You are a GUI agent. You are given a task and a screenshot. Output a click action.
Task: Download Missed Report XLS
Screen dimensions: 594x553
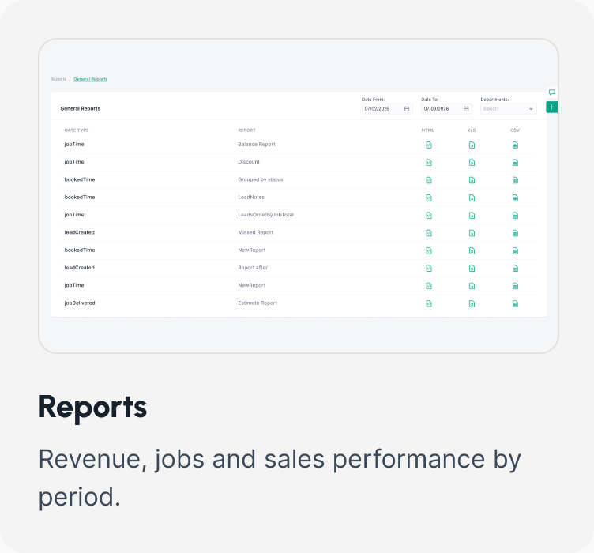click(472, 233)
